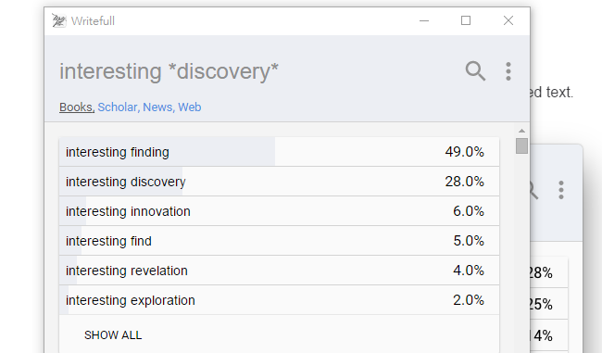Expand results with SHOW ALL

113,335
